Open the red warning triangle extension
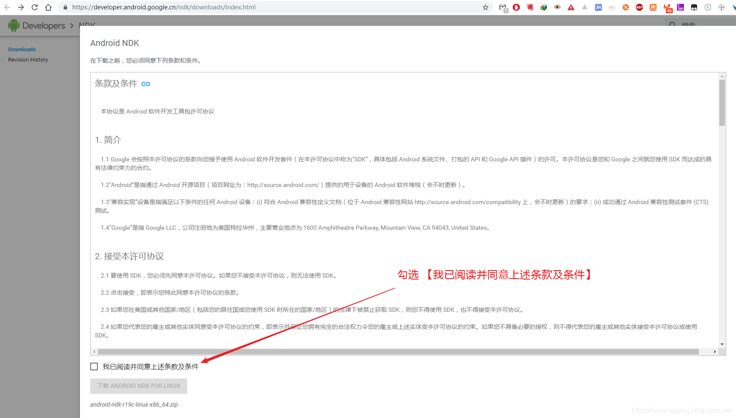 coord(571,7)
